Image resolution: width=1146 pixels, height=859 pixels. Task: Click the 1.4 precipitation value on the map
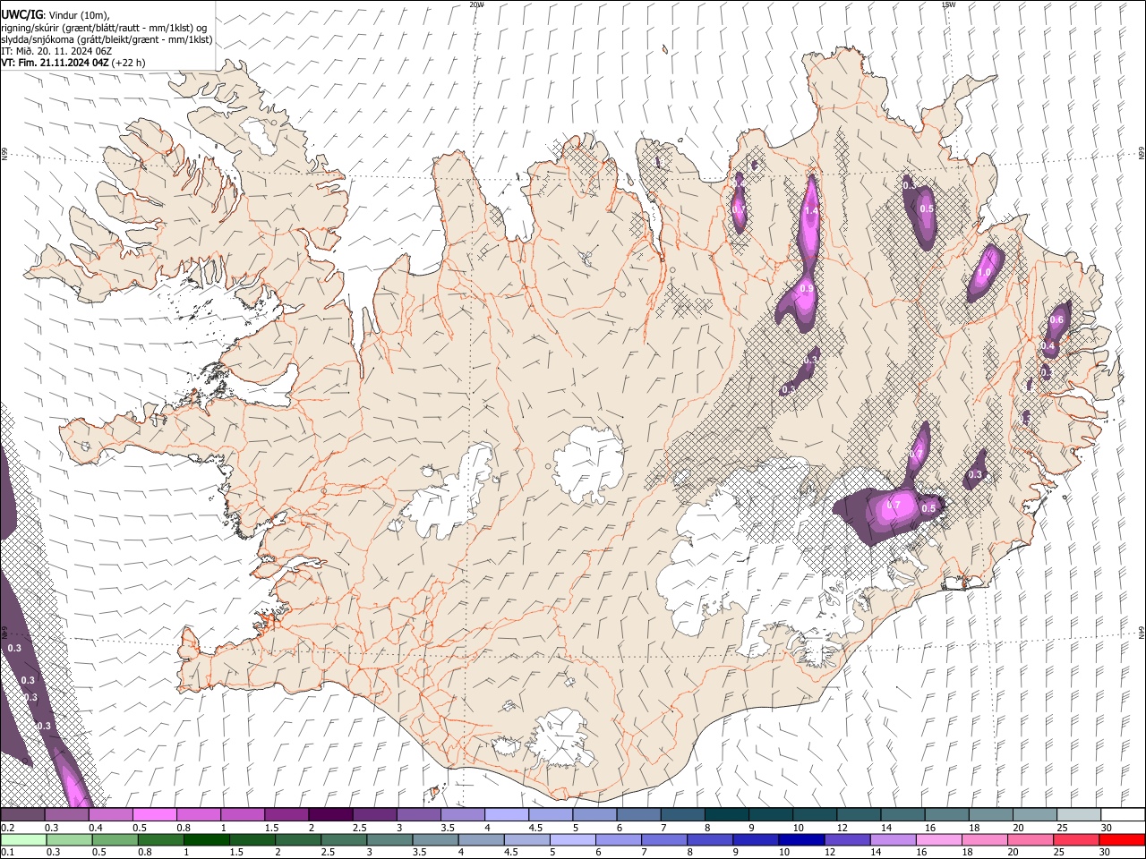811,211
